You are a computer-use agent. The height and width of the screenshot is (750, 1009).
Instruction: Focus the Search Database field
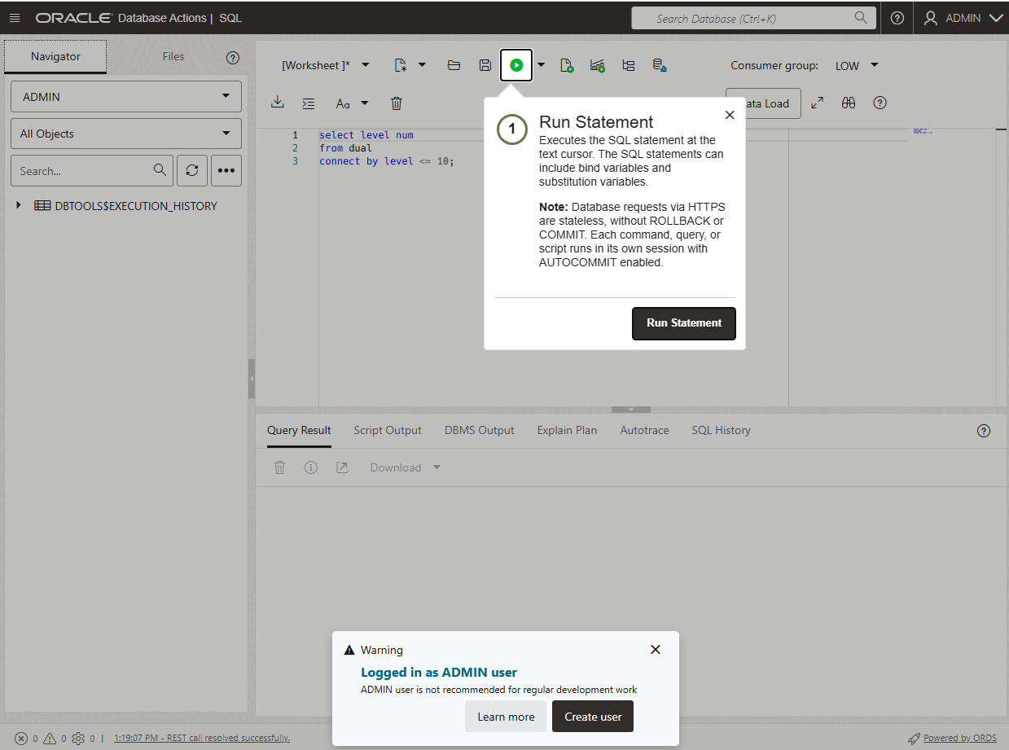(753, 18)
